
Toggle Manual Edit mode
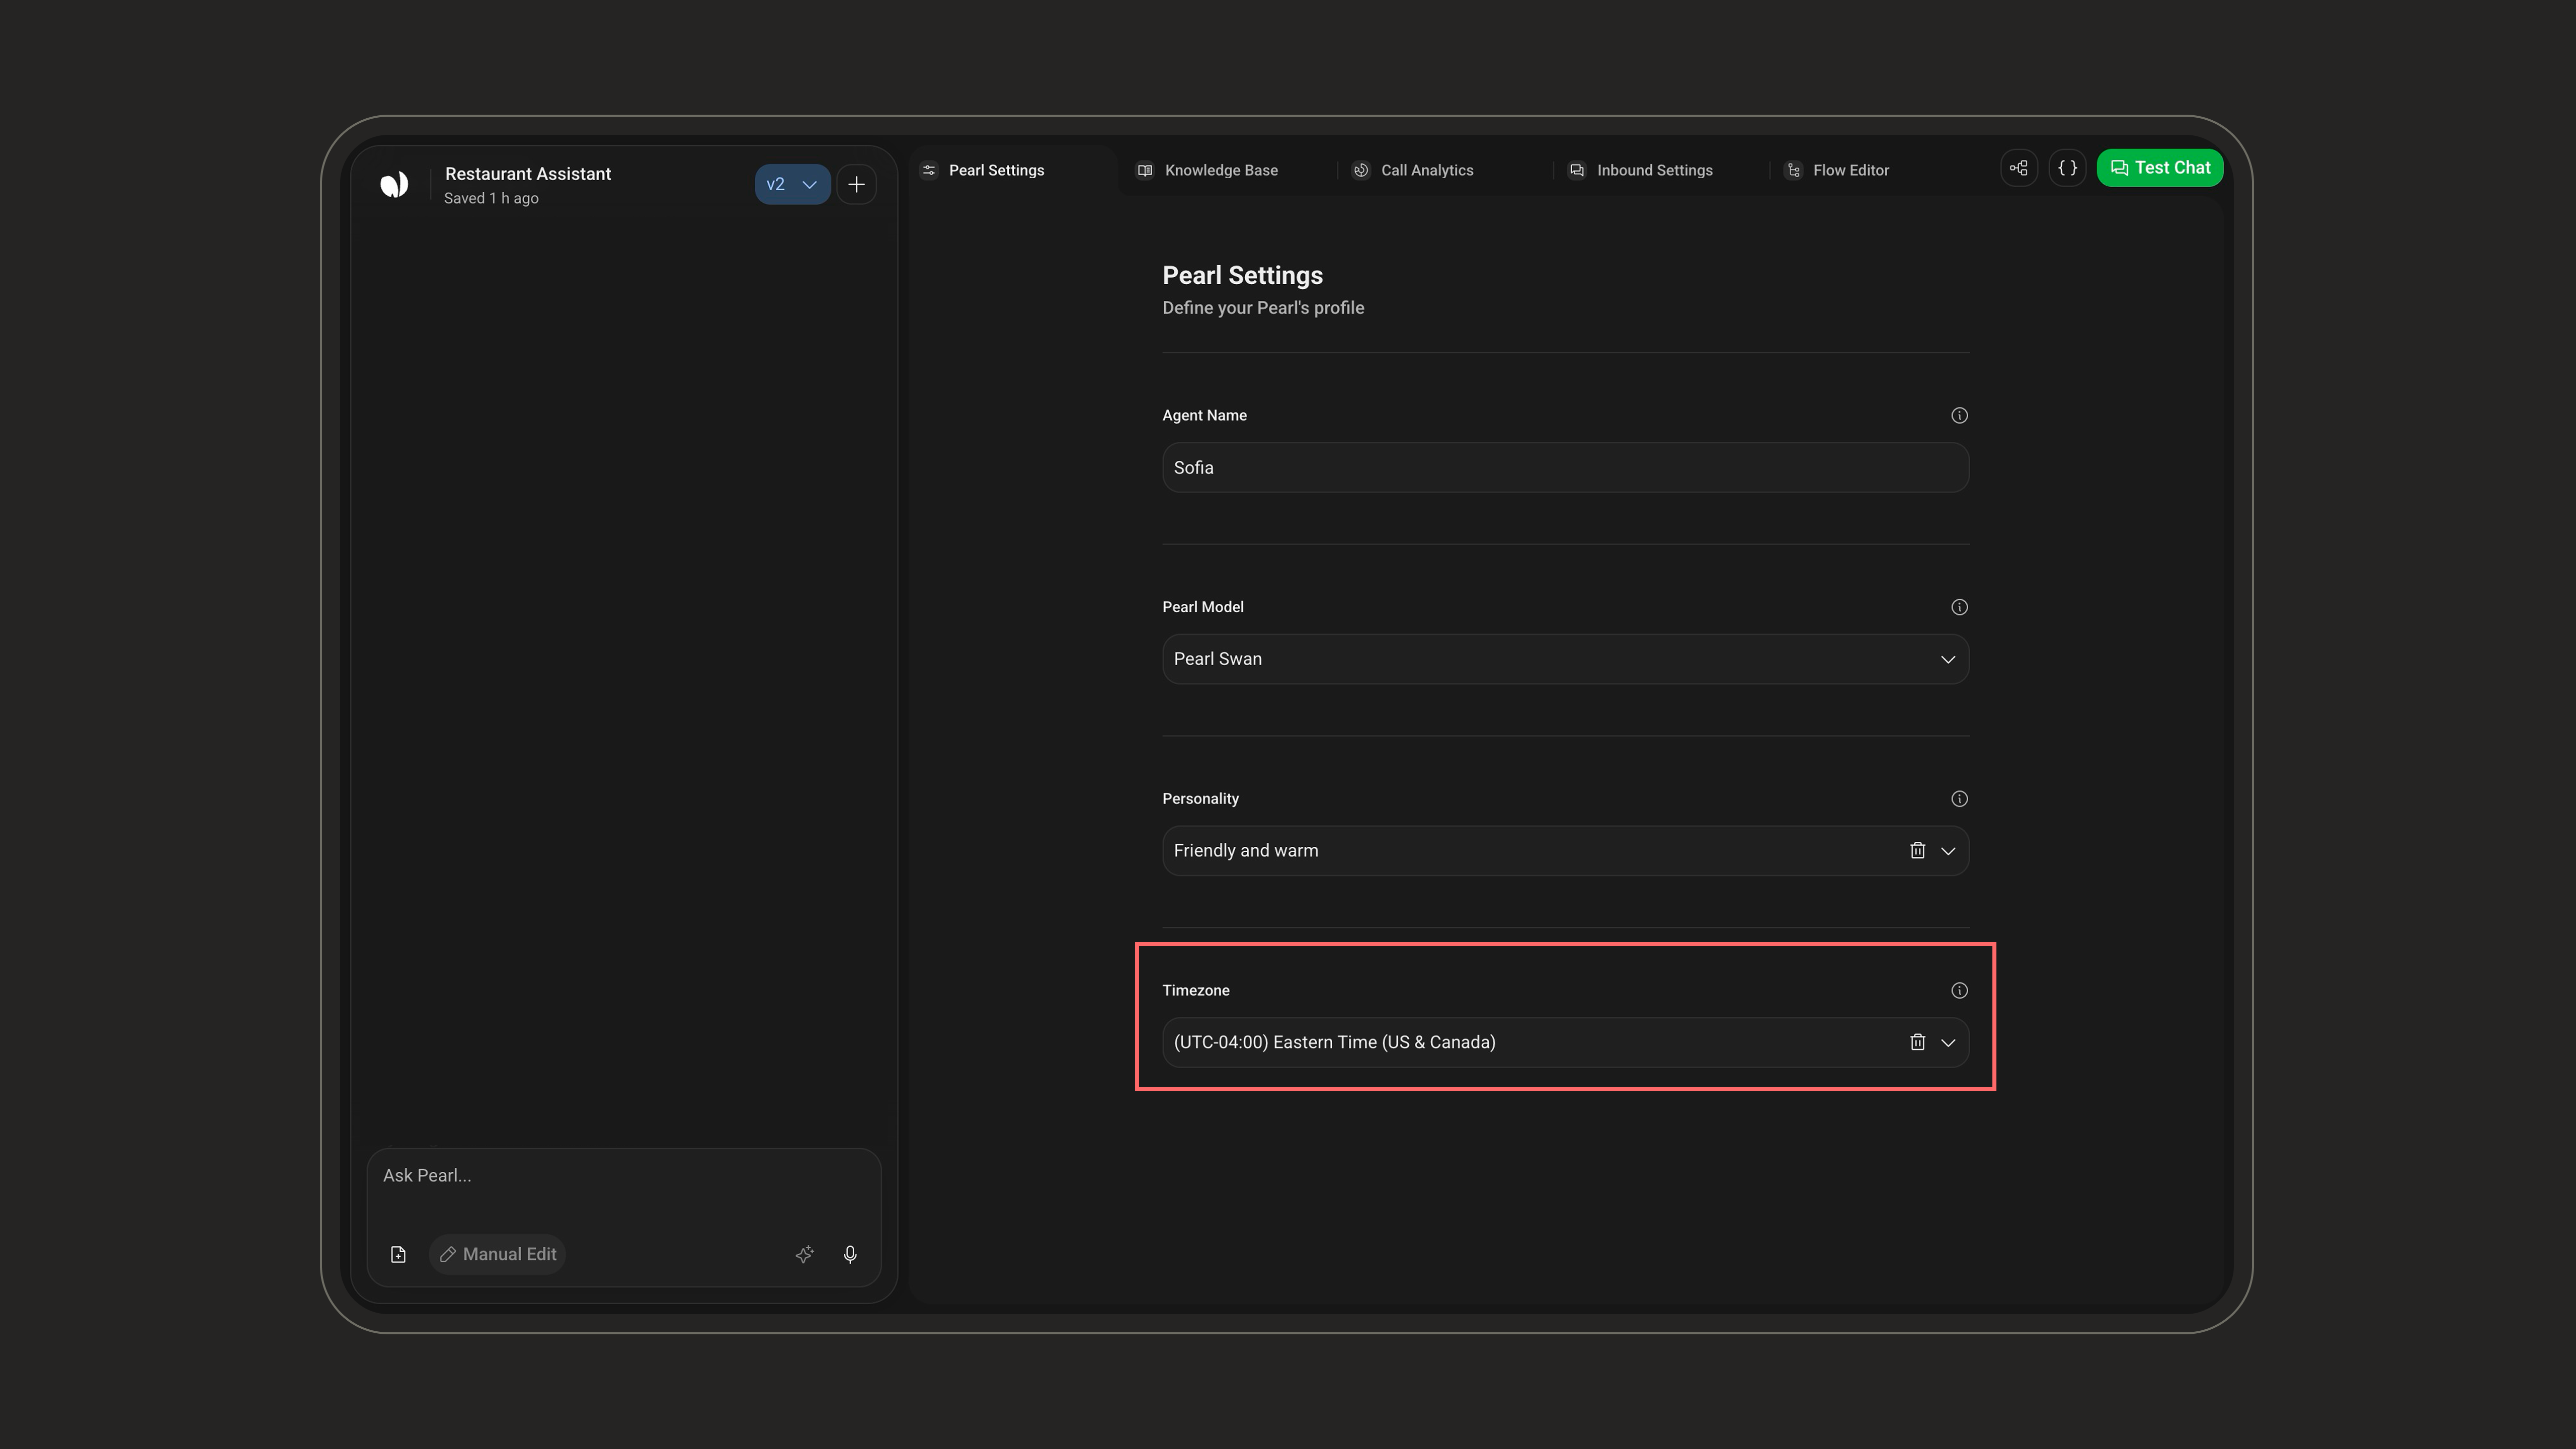(498, 1254)
